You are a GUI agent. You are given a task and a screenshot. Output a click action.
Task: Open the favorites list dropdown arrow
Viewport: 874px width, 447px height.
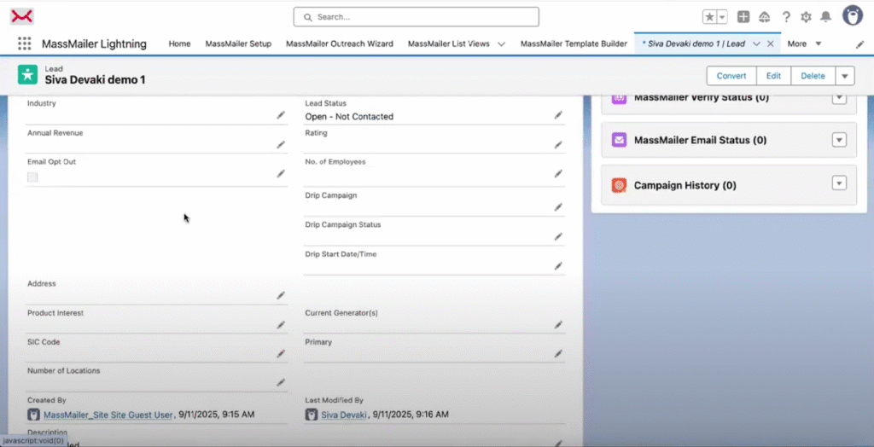pyautogui.click(x=722, y=17)
